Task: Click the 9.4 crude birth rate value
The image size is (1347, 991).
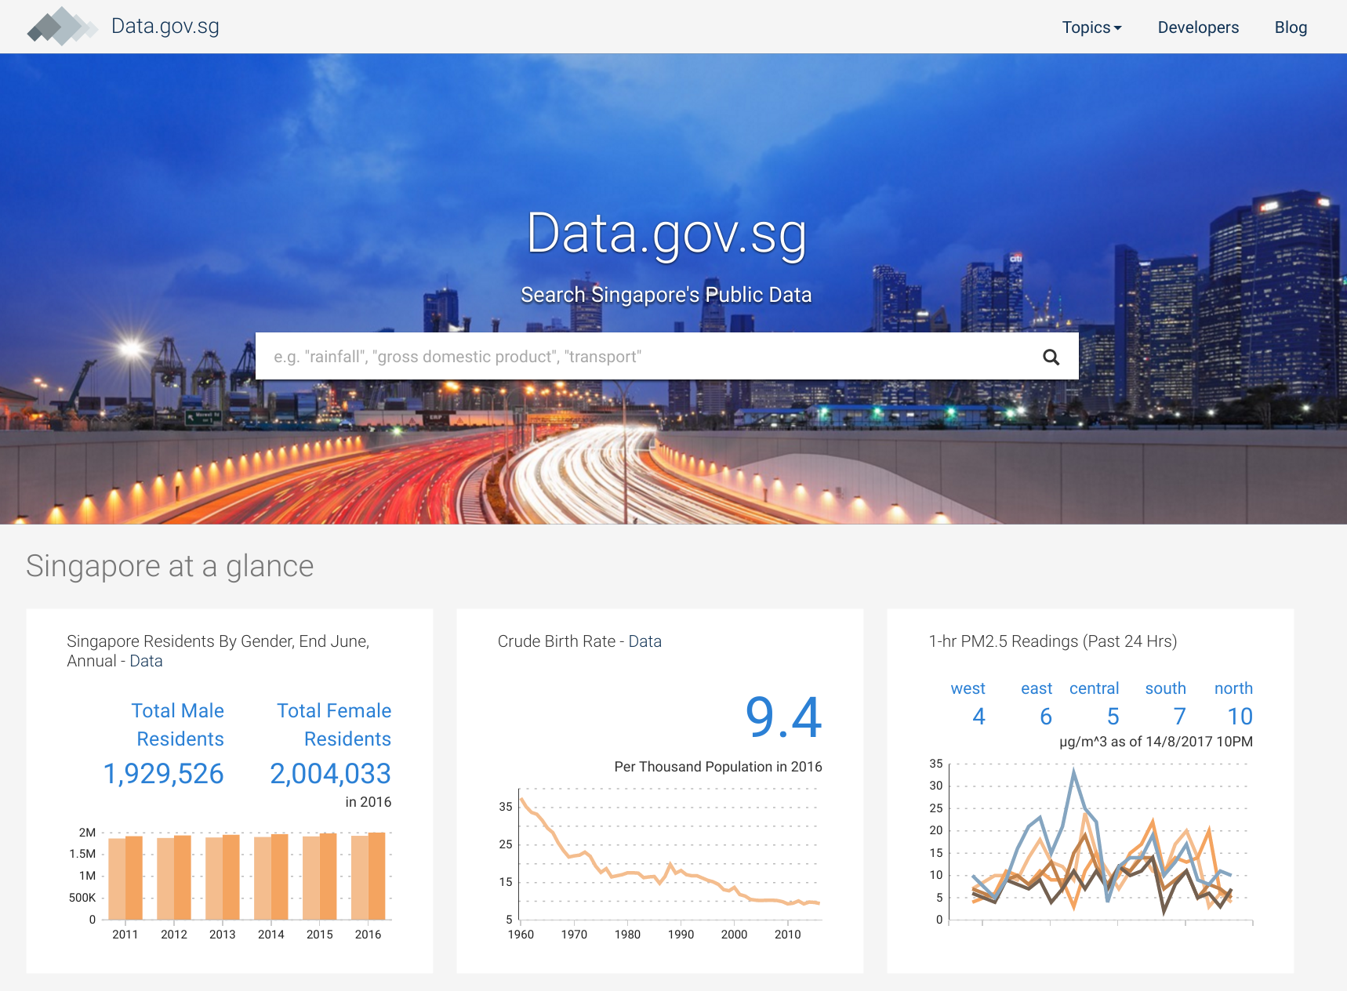Action: [x=783, y=717]
